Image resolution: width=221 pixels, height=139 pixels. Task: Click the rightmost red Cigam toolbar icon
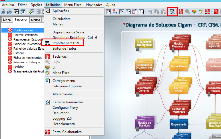[x=216, y=12]
